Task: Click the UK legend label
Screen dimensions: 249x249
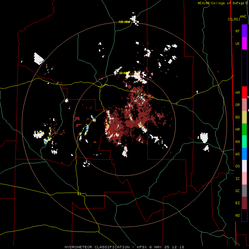Action: (x=237, y=44)
